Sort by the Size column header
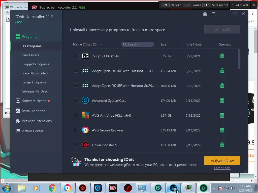 click(163, 44)
